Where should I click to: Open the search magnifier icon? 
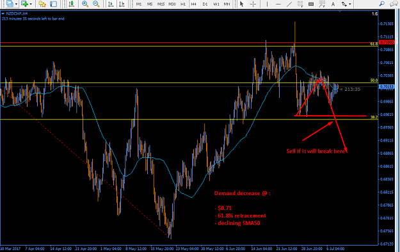pyautogui.click(x=381, y=4)
